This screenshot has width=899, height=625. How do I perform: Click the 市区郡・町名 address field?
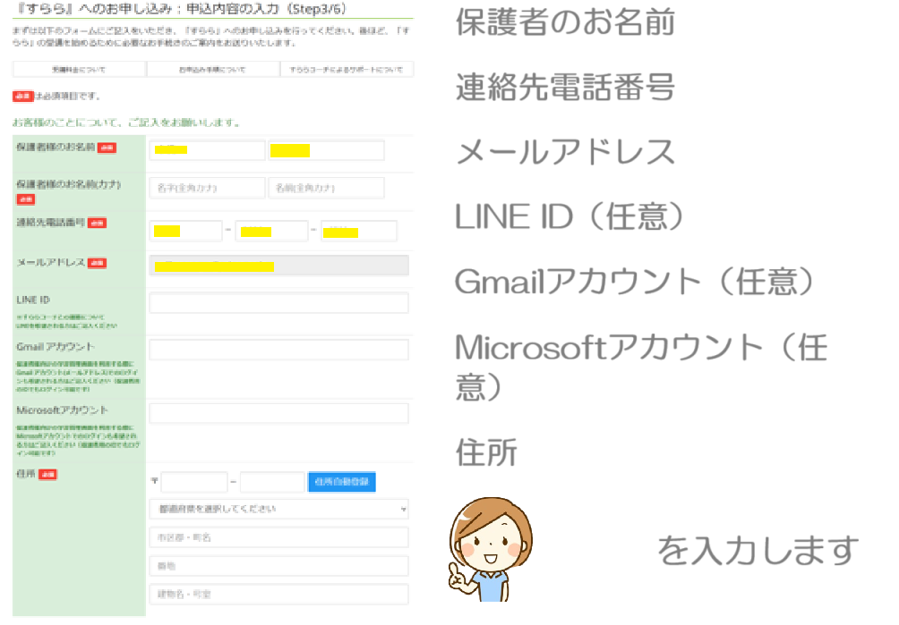point(278,537)
